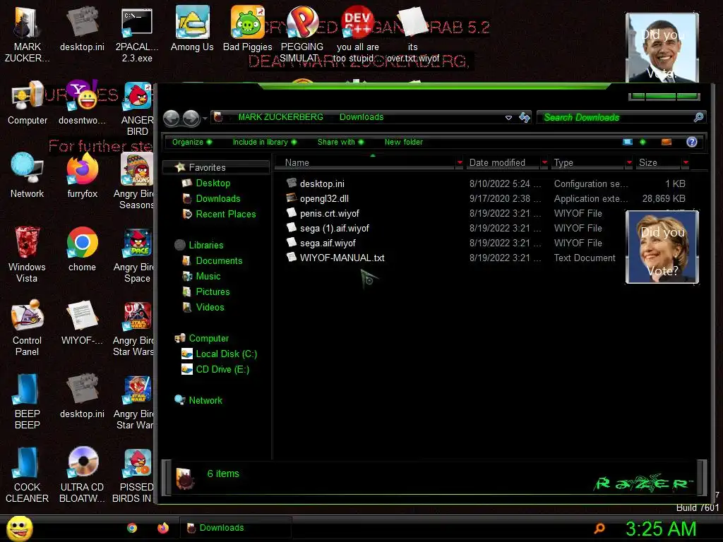Image resolution: width=723 pixels, height=542 pixels.
Task: Open the Name column filter dropdown
Action: [460, 162]
